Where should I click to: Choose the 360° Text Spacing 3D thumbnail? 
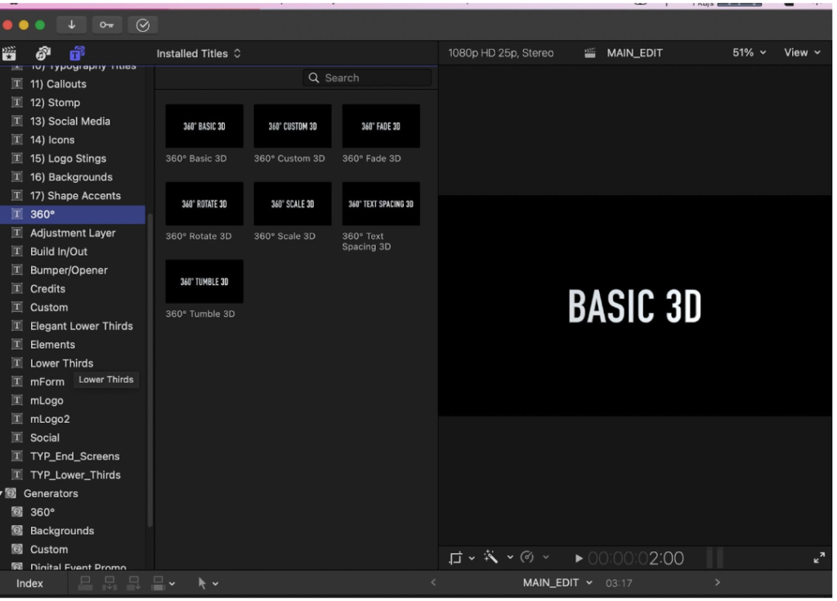pyautogui.click(x=381, y=203)
